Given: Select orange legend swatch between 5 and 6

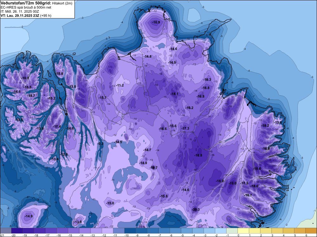Looking at the screenshot, I should click(300, 230).
